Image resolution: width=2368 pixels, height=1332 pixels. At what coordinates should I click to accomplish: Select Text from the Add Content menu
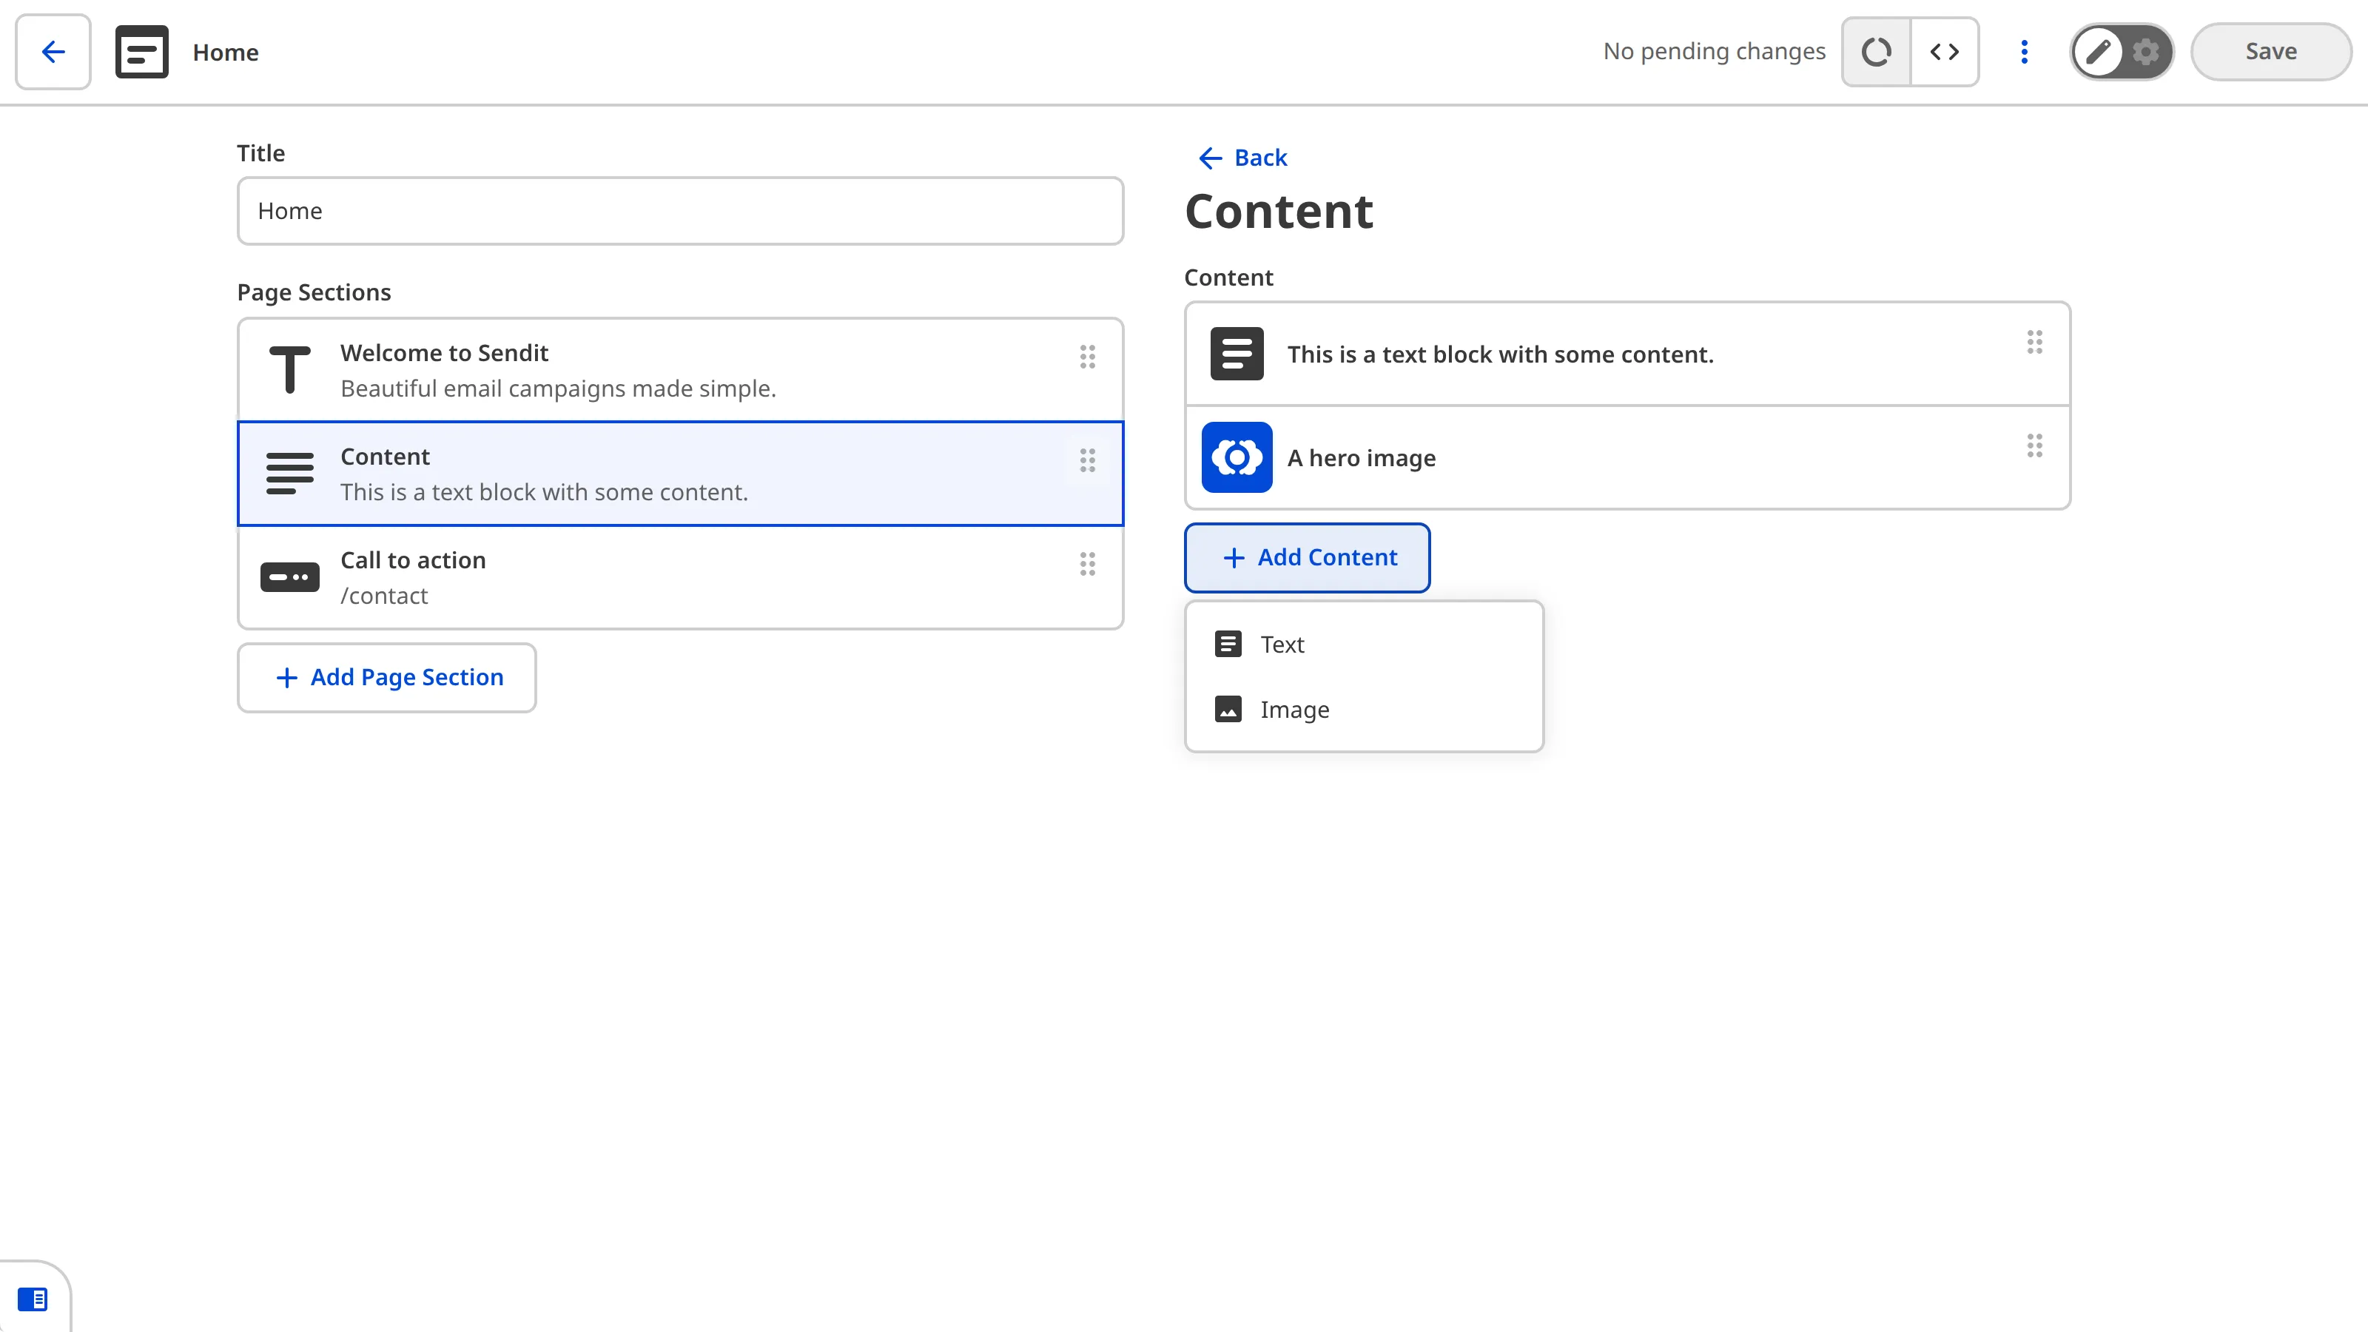tap(1282, 645)
